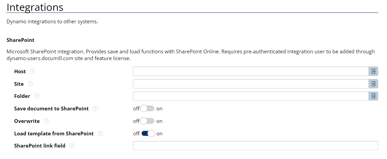Click into the Host input field
This screenshot has height=159, width=387.
(x=250, y=71)
